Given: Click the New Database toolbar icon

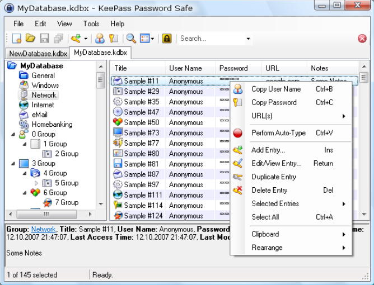Looking at the screenshot, I should click(17, 39).
